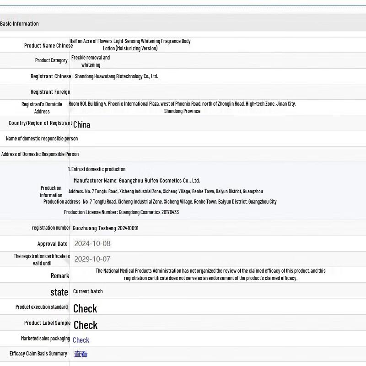Select the 'Current batch' state value
The image size is (366, 366).
88,291
